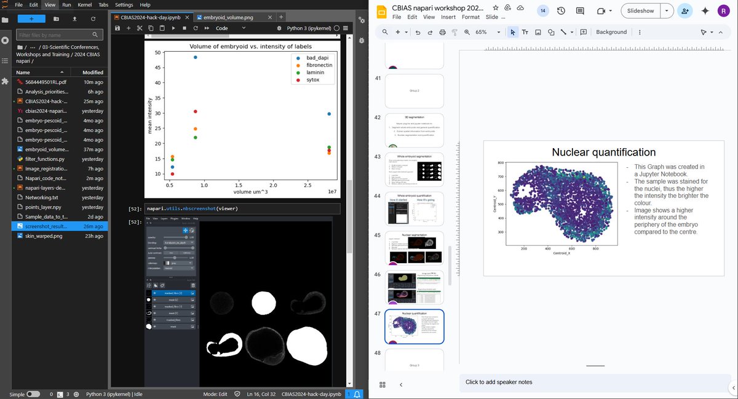Enable the notebook debugger bug icon

click(280, 28)
